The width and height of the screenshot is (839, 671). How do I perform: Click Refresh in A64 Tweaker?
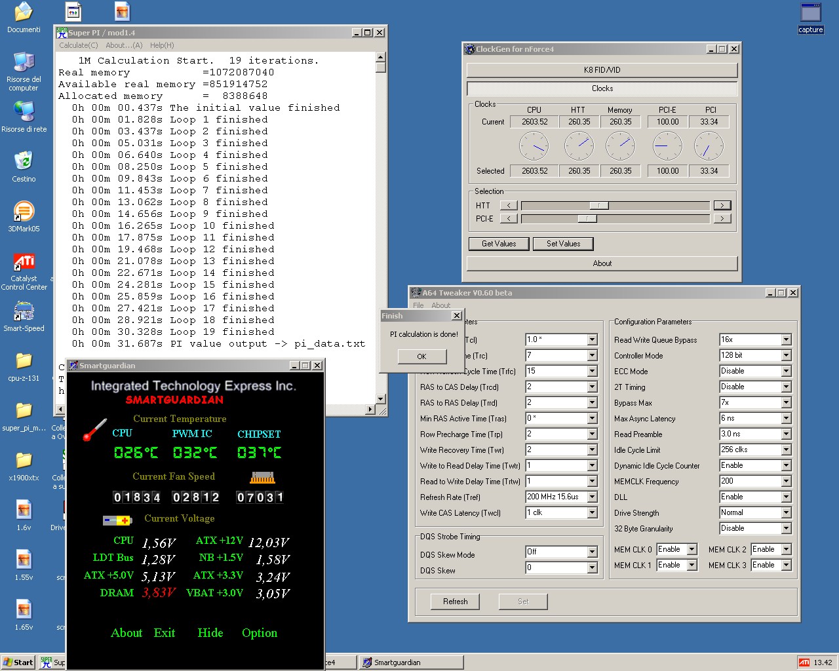(x=455, y=602)
